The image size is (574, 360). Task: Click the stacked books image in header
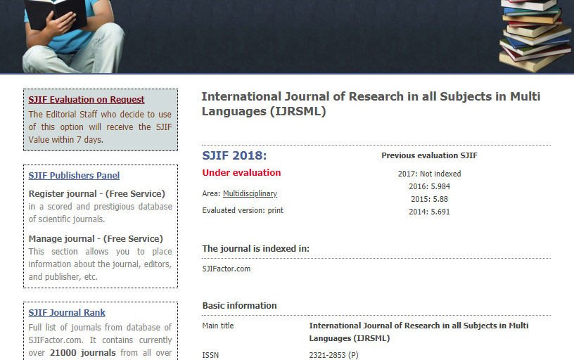535,34
